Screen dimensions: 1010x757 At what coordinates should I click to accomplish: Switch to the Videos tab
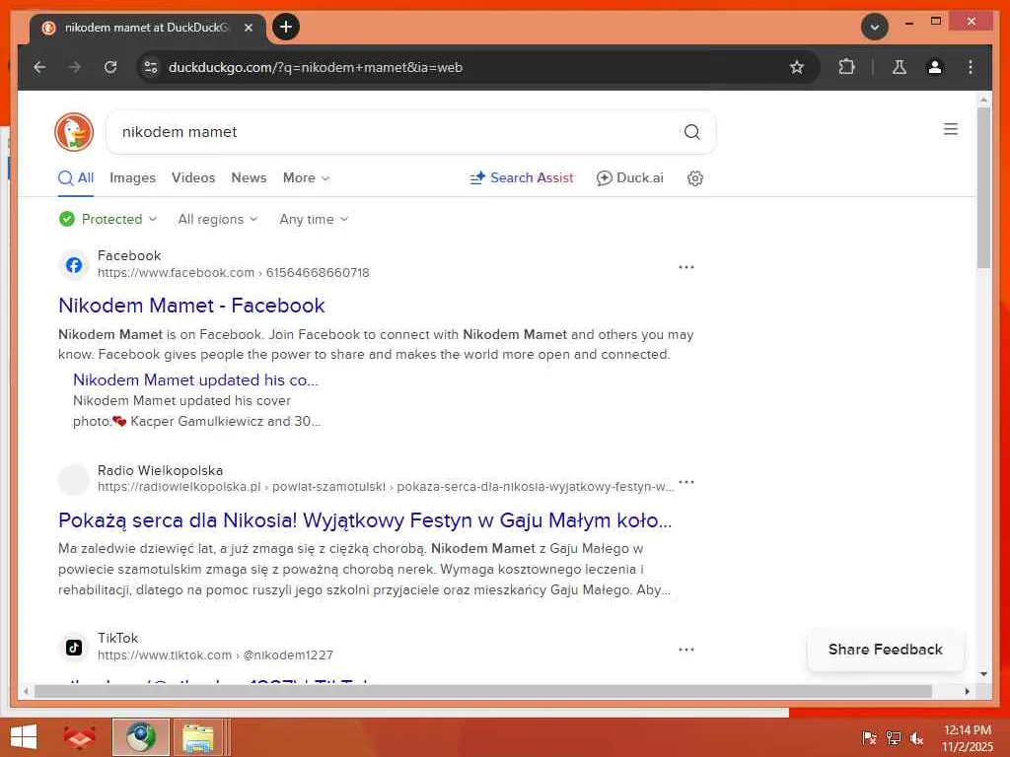point(193,177)
